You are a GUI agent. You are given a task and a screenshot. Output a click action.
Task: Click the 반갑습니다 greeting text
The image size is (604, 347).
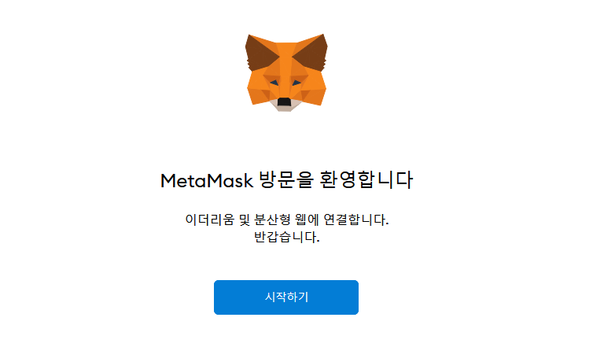coord(287,237)
